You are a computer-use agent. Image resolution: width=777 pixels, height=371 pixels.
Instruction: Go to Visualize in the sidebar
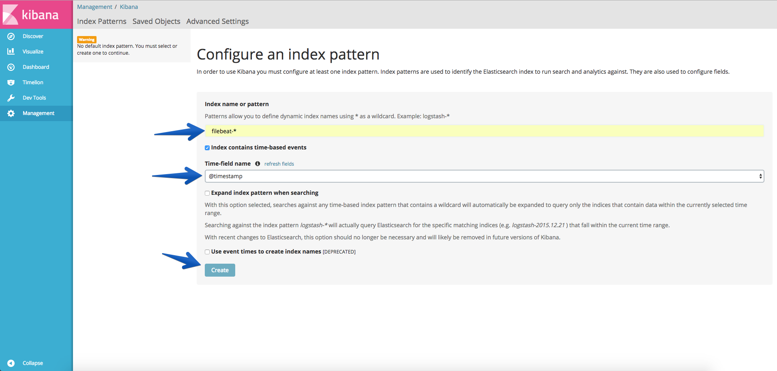[x=33, y=52]
